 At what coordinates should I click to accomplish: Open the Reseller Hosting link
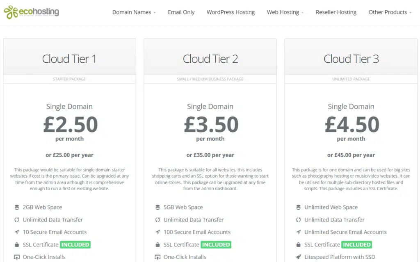pyautogui.click(x=336, y=12)
